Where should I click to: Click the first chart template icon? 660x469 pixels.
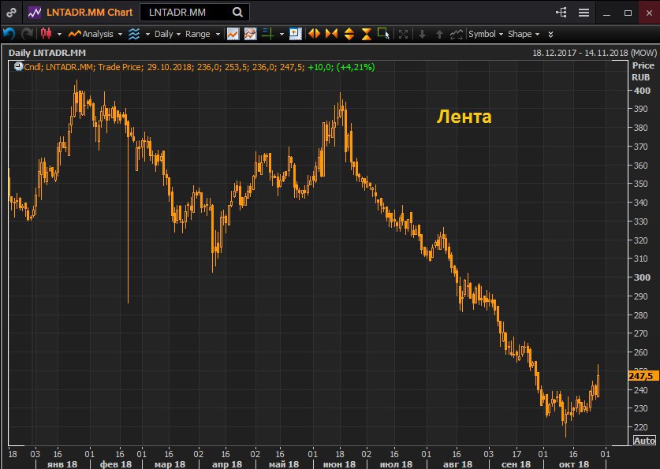coord(233,34)
